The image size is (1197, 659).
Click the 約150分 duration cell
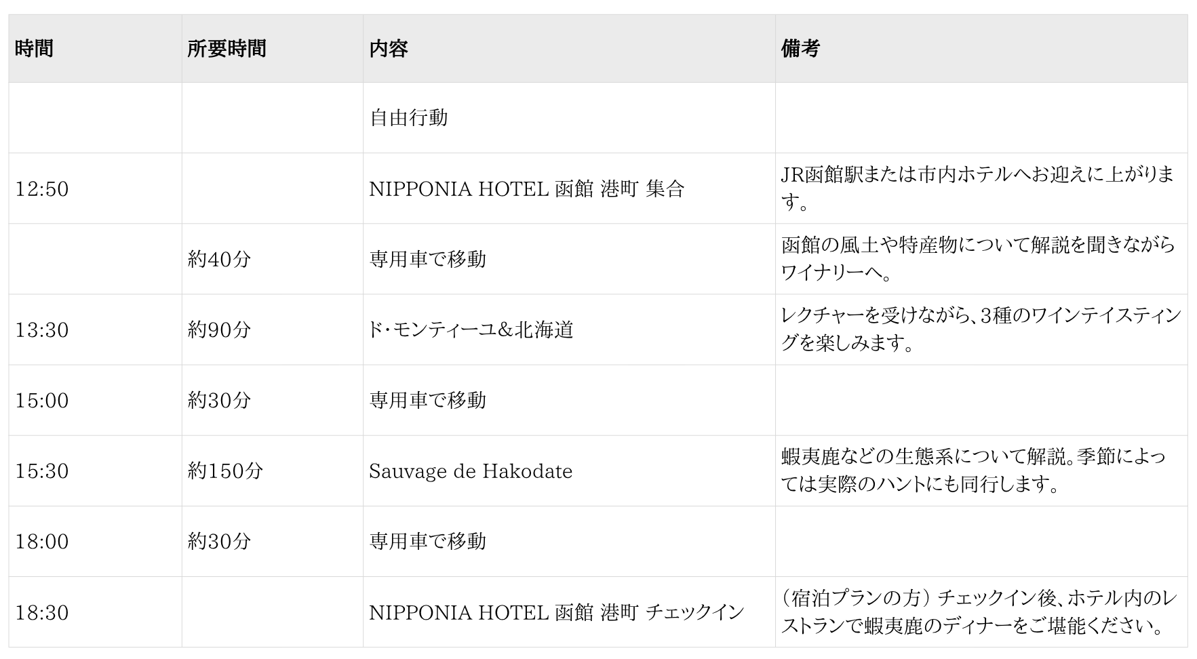click(225, 471)
